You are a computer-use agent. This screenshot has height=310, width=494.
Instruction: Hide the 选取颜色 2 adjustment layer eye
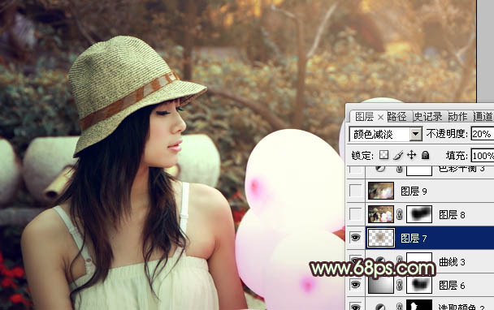[355, 307]
